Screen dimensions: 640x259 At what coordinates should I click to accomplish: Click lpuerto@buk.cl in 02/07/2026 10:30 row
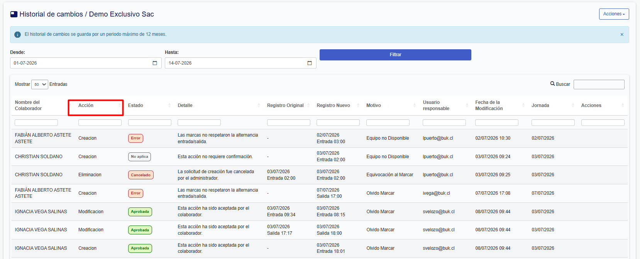(438, 138)
